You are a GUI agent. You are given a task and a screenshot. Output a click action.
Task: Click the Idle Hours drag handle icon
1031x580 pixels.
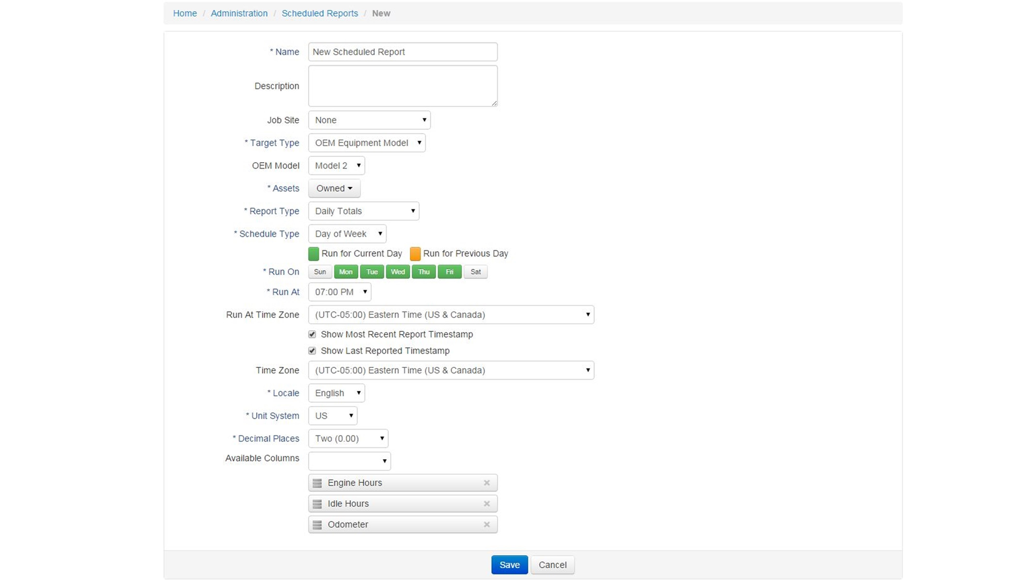tap(317, 504)
